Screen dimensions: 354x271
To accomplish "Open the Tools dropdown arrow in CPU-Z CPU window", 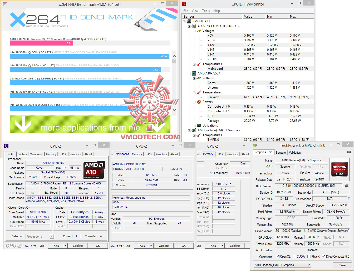I will (x=65, y=246).
